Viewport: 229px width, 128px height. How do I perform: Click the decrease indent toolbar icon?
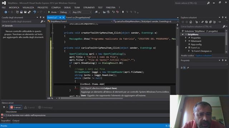pyautogui.click(x=104, y=12)
